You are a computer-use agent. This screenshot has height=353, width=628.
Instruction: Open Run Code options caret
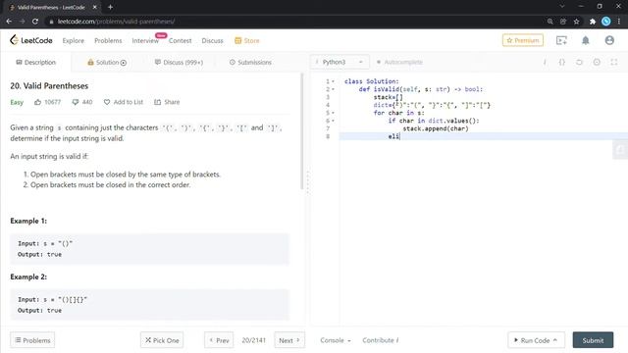point(555,340)
